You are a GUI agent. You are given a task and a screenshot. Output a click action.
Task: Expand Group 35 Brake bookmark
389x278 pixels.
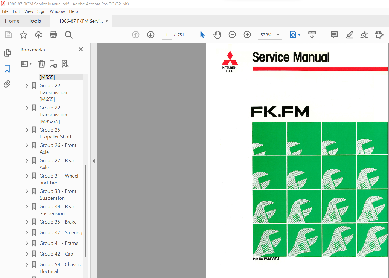[27, 222]
